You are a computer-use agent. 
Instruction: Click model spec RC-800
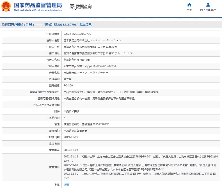point(68,86)
